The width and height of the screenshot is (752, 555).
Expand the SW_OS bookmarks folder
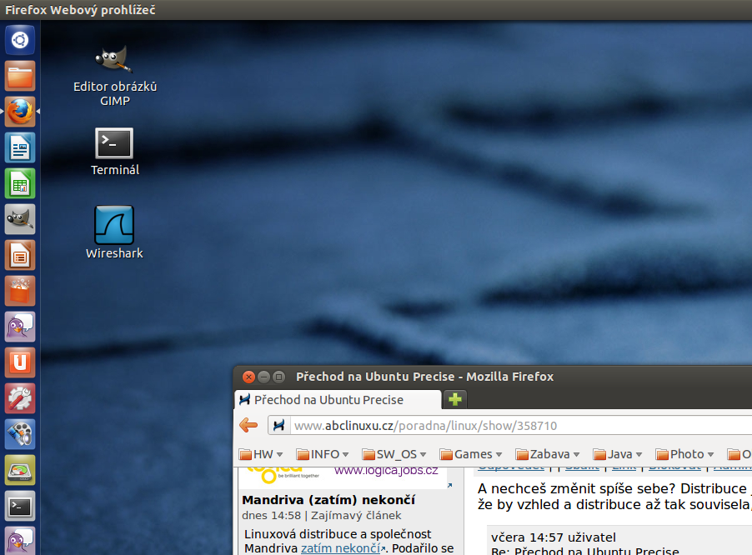pos(394,454)
